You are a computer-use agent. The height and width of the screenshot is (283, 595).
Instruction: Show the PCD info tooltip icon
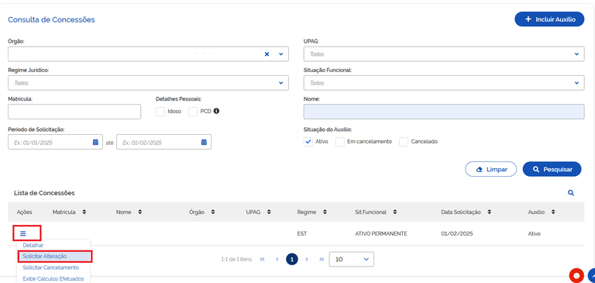(217, 112)
